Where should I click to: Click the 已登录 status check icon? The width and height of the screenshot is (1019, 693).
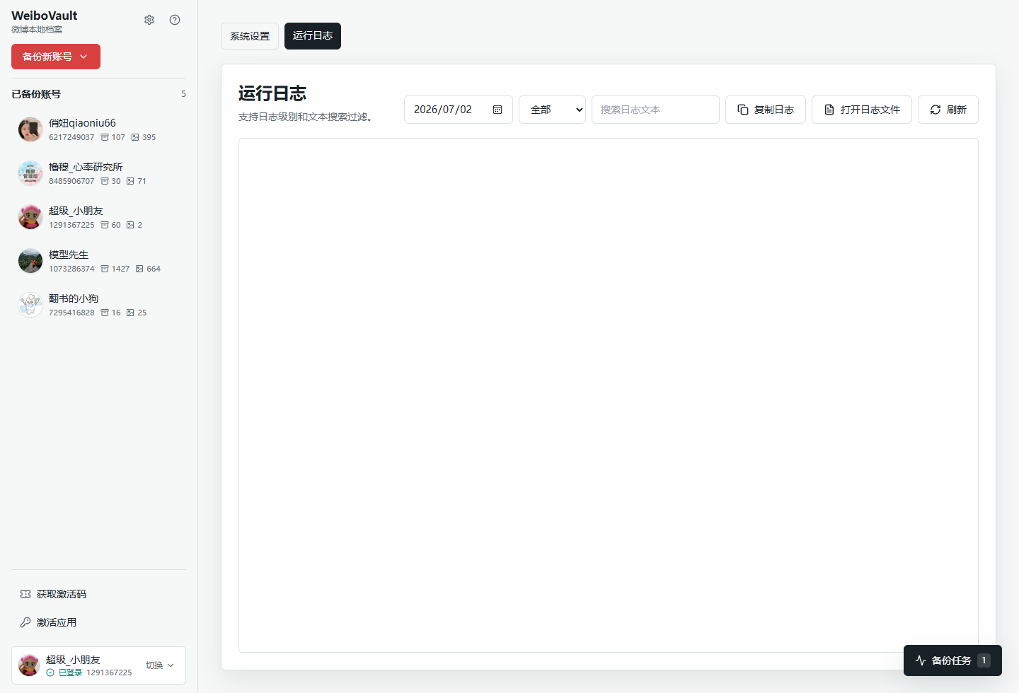pos(50,672)
